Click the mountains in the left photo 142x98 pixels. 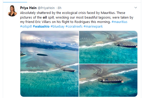click(49, 47)
